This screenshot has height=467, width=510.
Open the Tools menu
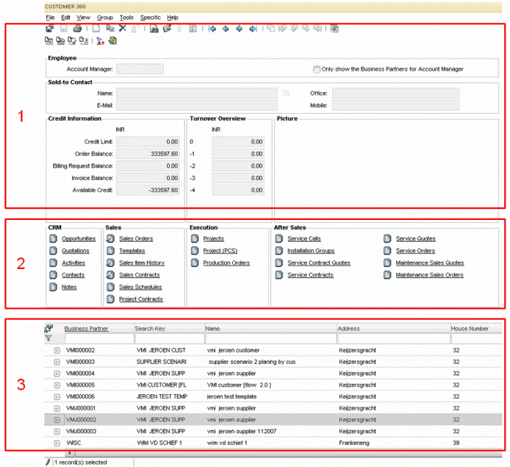[126, 17]
